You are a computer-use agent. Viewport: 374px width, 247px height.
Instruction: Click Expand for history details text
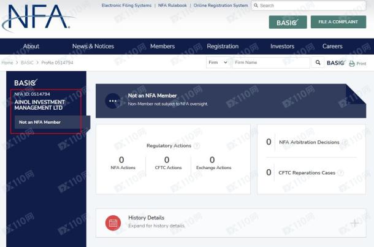(156, 226)
